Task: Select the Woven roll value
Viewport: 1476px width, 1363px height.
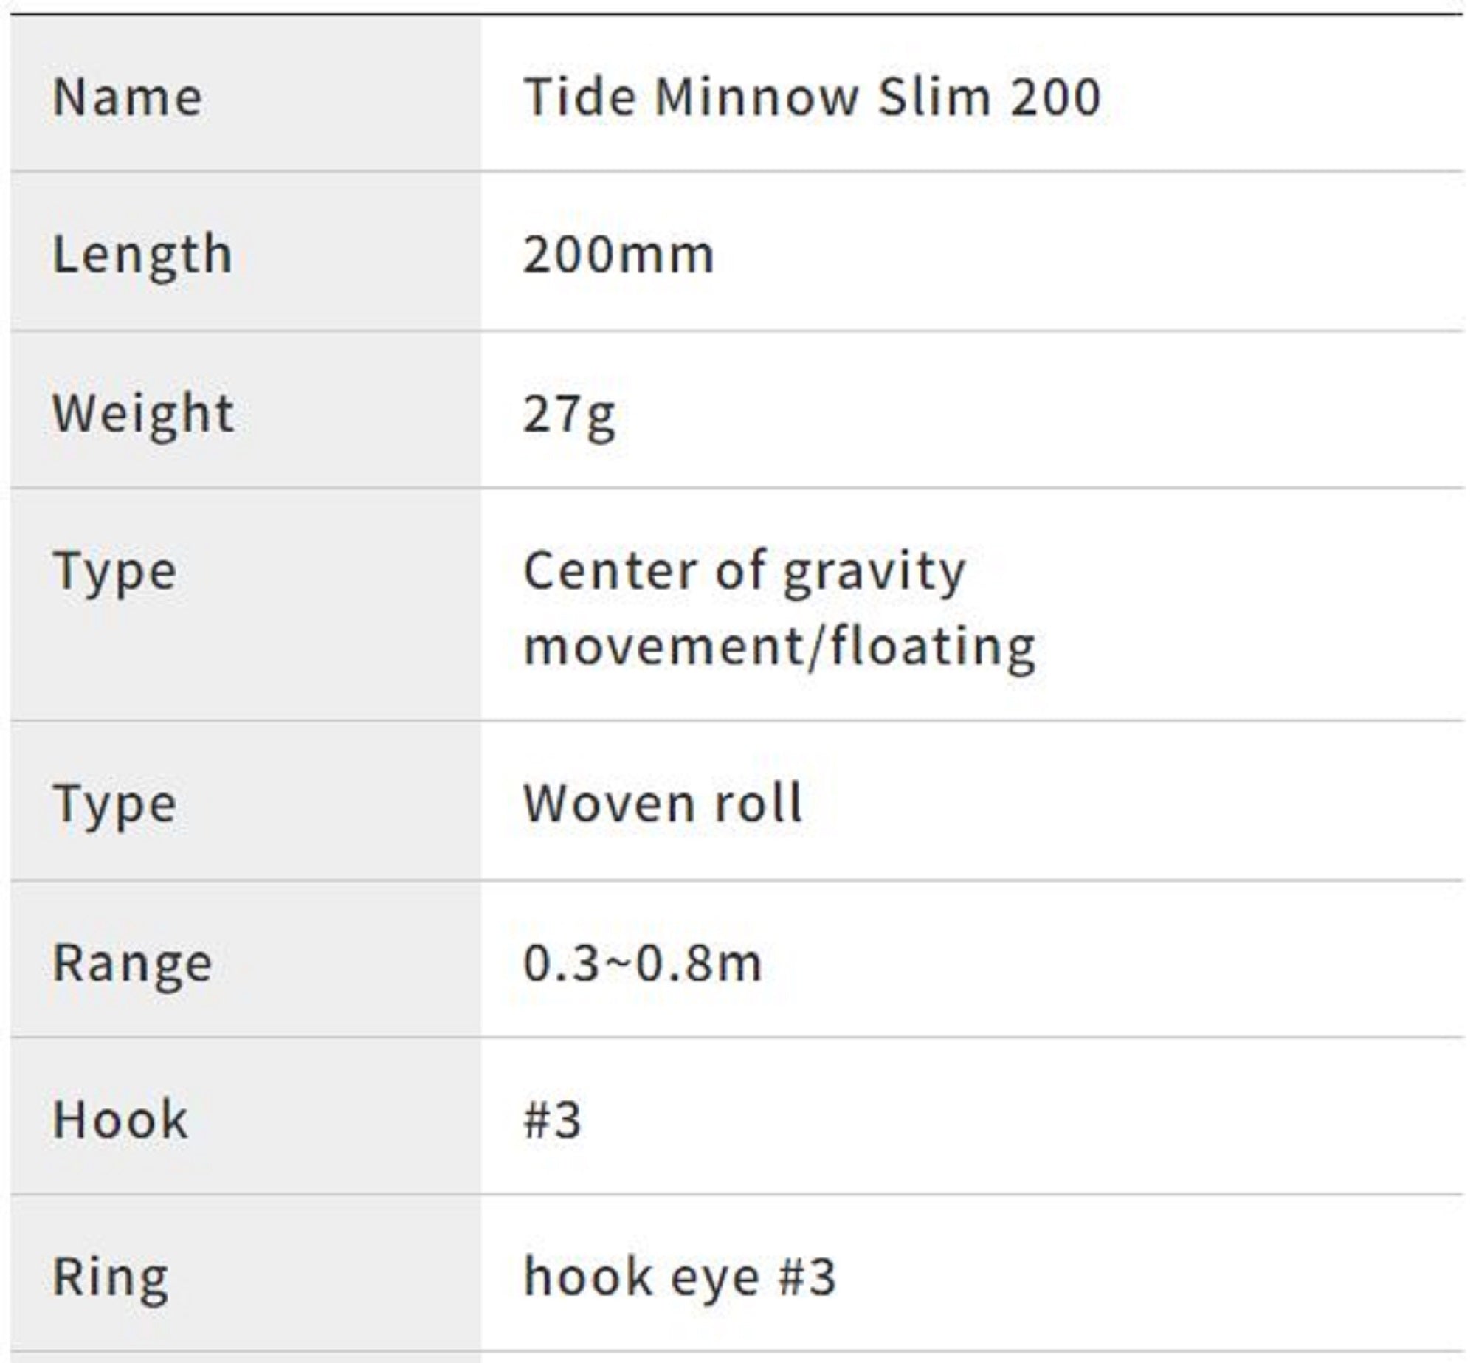Action: (662, 803)
